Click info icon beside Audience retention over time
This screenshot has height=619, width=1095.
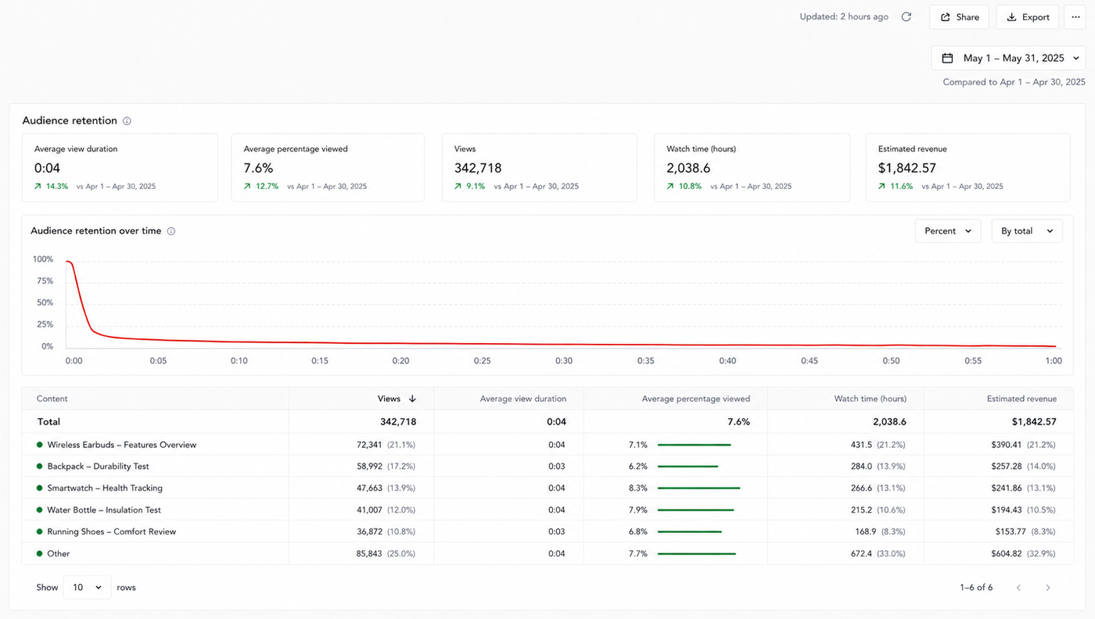[x=171, y=231]
